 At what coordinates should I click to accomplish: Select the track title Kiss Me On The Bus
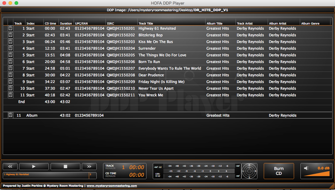point(156,42)
